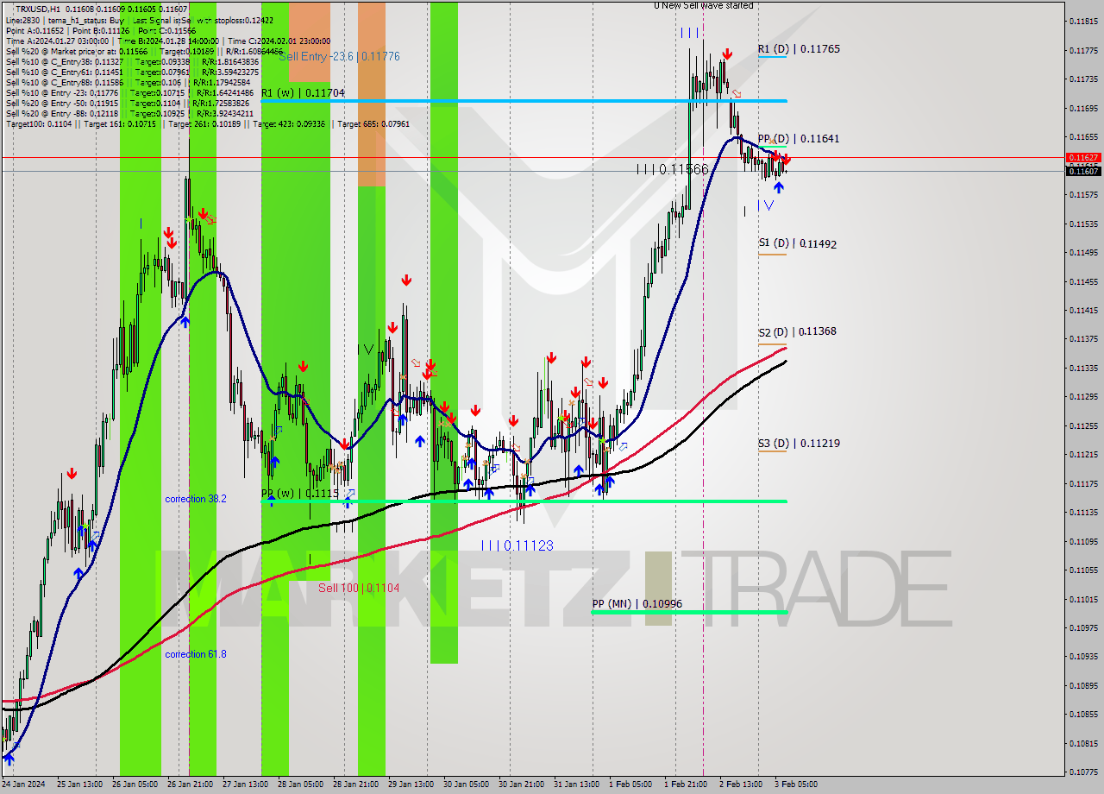This screenshot has width=1104, height=794.
Task: Click the PP (MN) 0.10996 monthly label
Action: tap(637, 604)
